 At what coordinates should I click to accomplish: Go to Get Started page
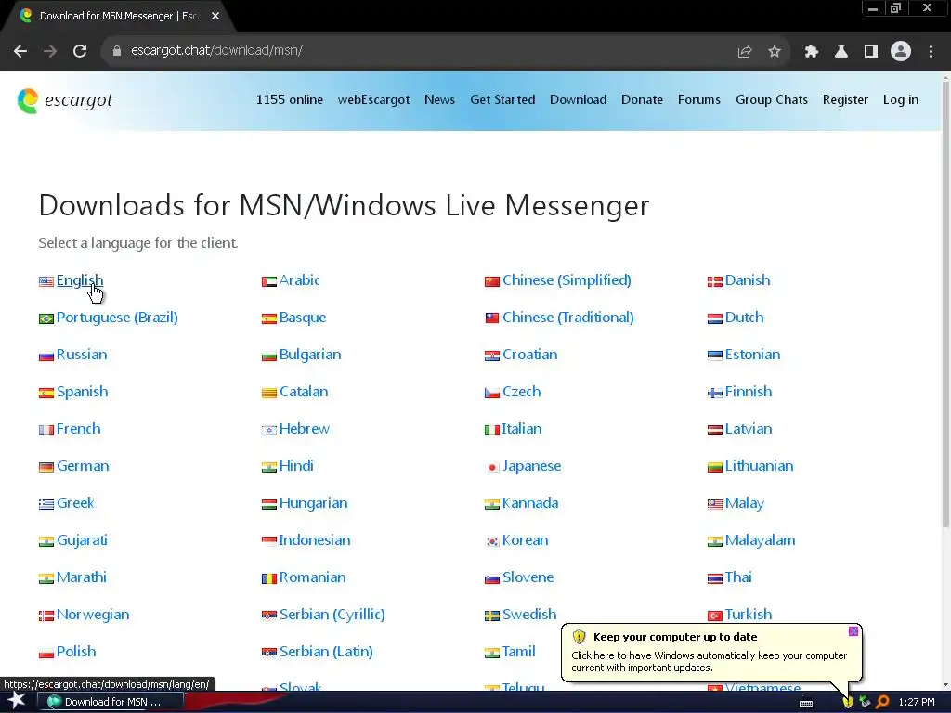[x=502, y=100]
